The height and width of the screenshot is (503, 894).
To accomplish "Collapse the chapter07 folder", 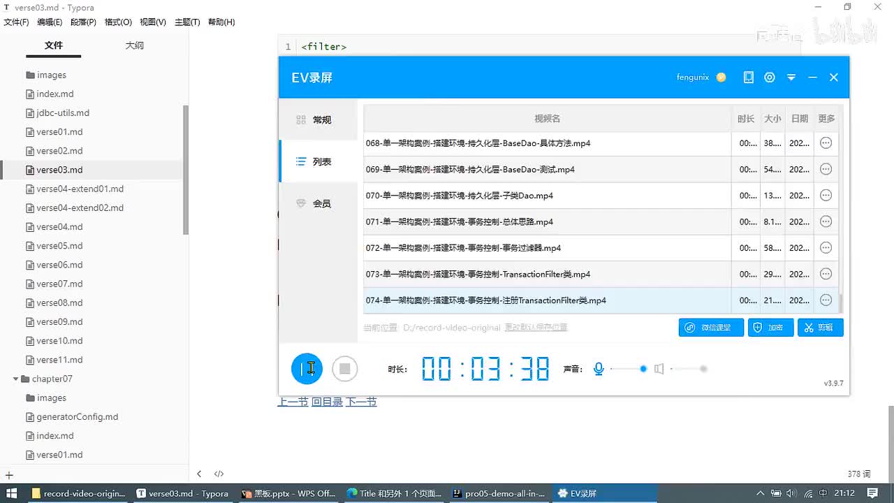I will pos(15,379).
